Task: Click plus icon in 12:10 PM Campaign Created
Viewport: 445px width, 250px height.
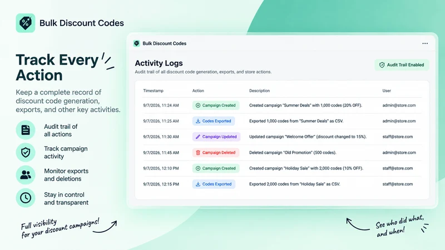Action: (x=198, y=168)
